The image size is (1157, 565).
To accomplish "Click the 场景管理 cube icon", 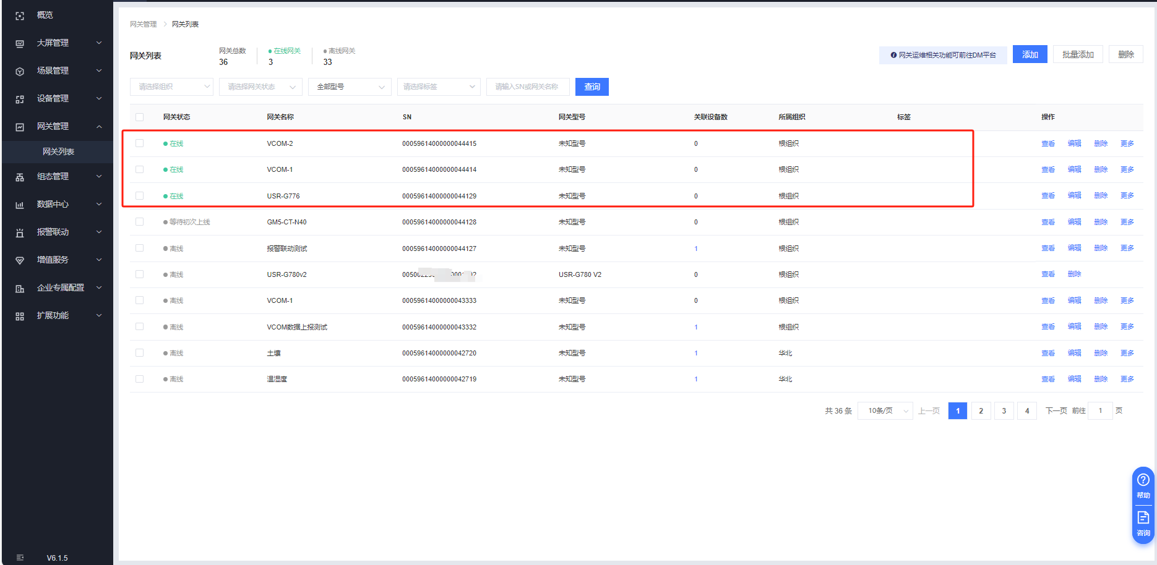I will tap(20, 71).
